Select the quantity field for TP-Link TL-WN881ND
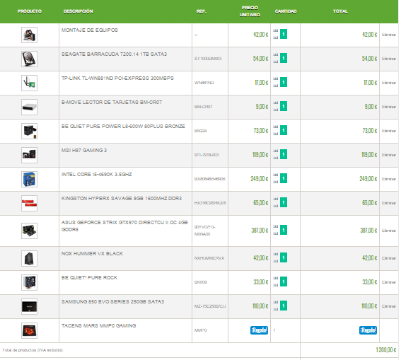The height and width of the screenshot is (360, 401). (x=284, y=82)
